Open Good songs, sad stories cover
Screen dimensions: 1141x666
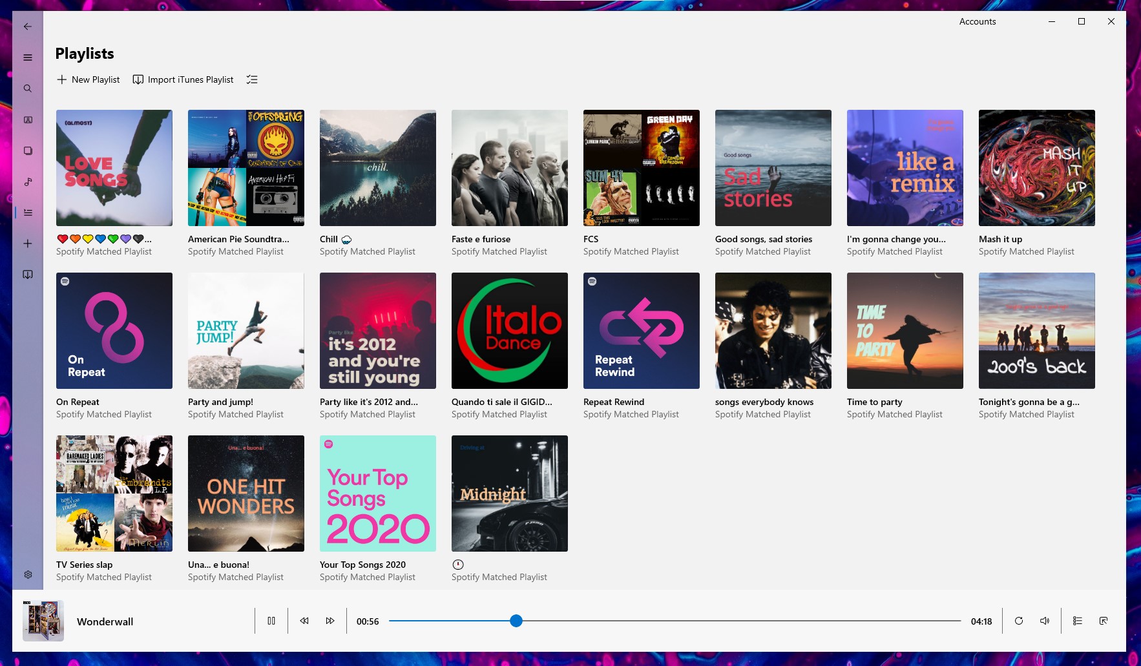(x=773, y=168)
